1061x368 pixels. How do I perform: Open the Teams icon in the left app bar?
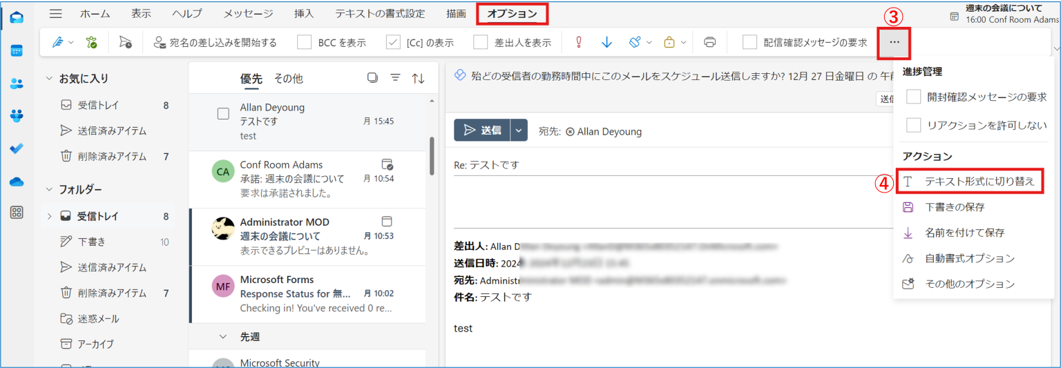pyautogui.click(x=17, y=116)
